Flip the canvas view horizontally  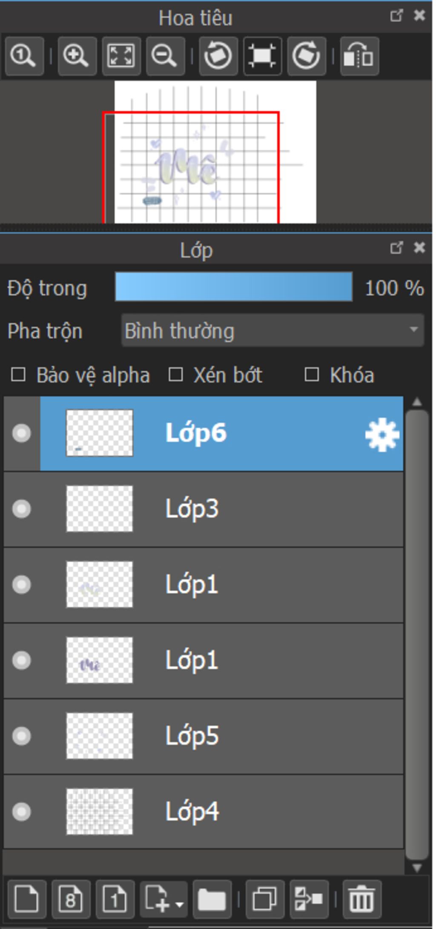tap(359, 56)
